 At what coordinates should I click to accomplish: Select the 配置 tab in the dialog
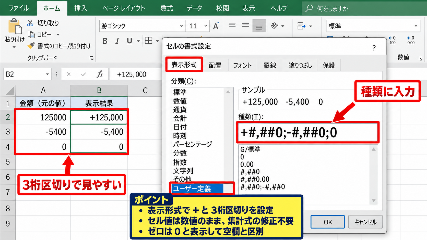(215, 65)
